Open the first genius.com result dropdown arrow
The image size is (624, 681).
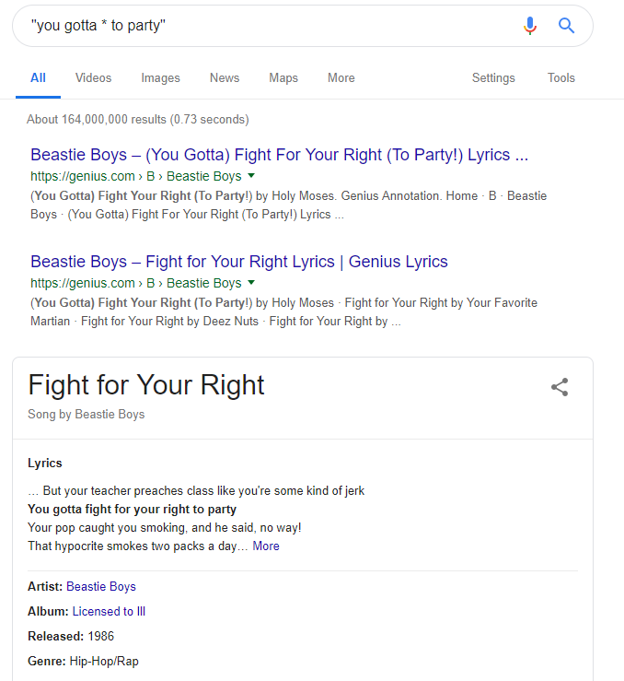[251, 176]
